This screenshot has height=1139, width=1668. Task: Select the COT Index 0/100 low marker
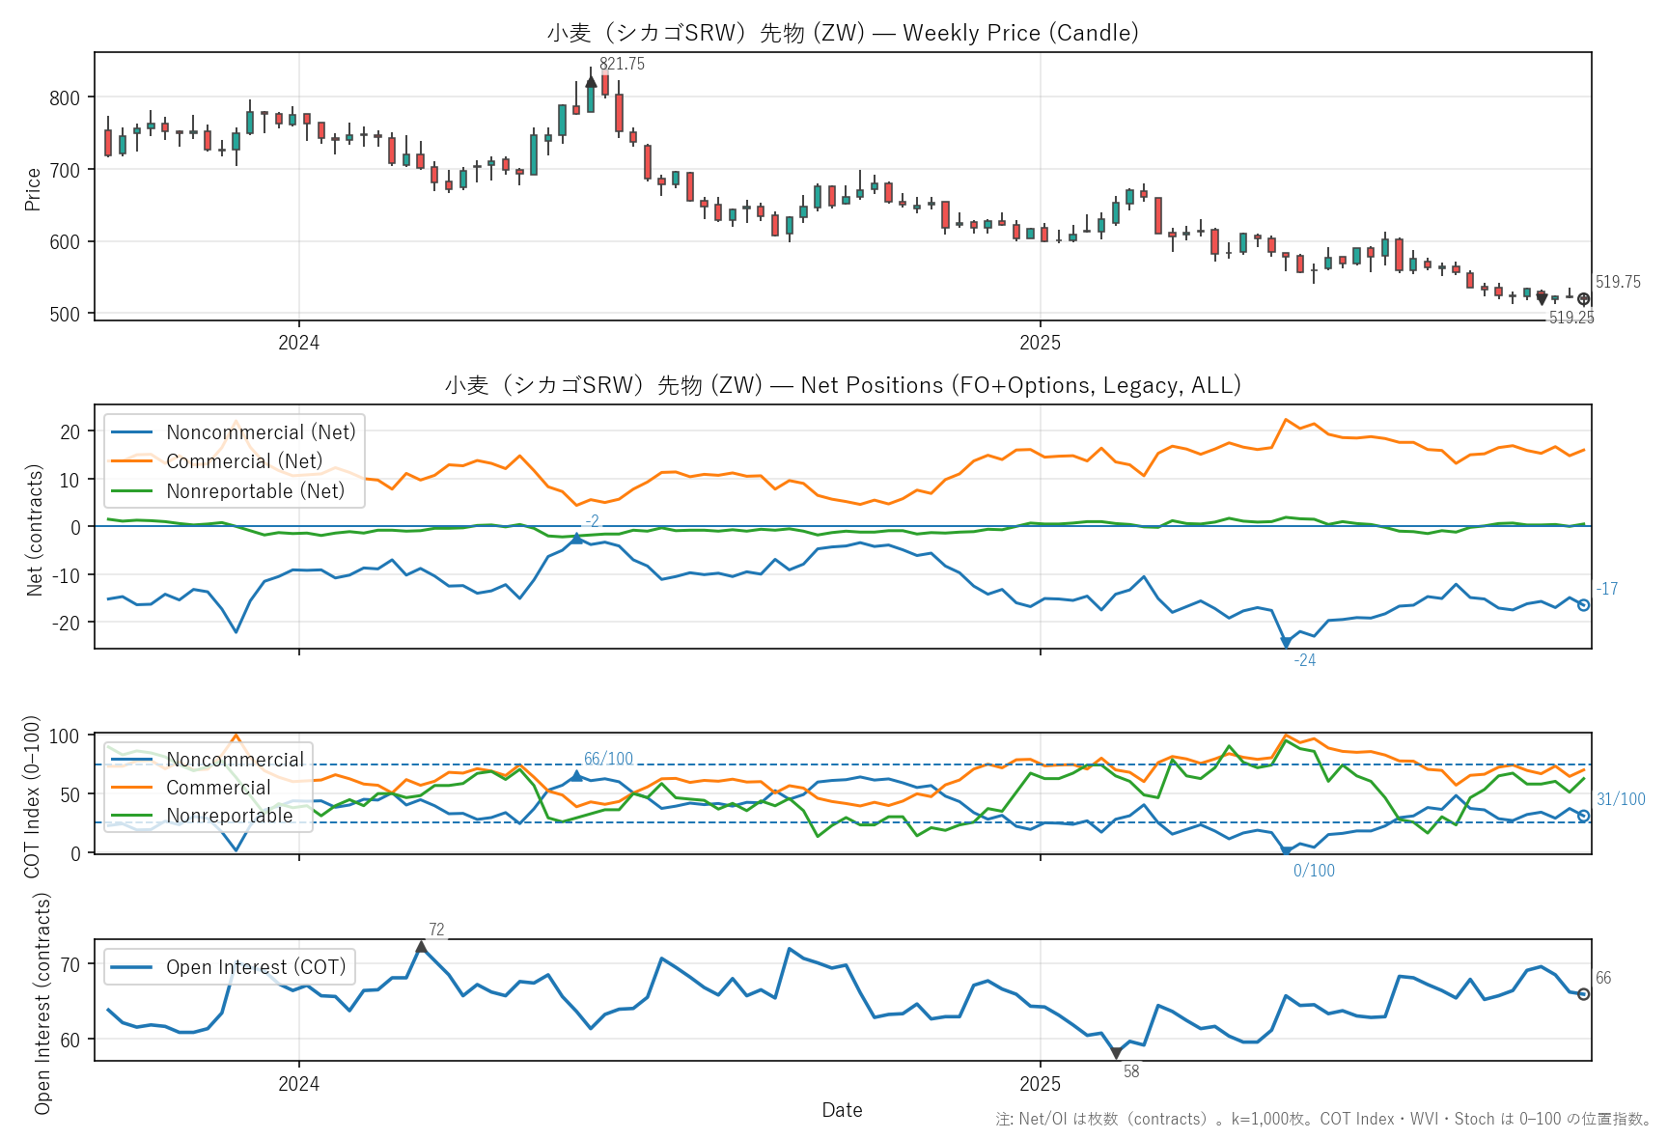click(x=1286, y=851)
